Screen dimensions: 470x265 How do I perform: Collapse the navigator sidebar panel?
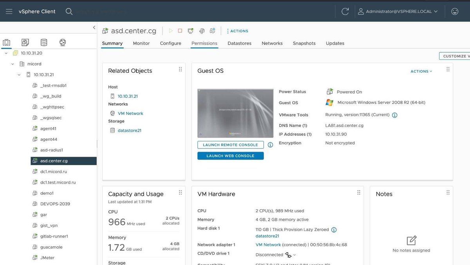(94, 27)
